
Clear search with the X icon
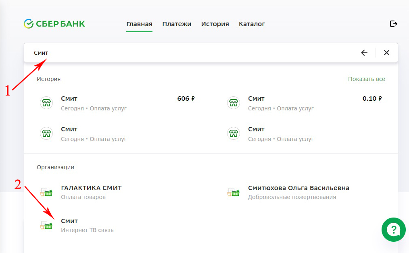pos(386,53)
